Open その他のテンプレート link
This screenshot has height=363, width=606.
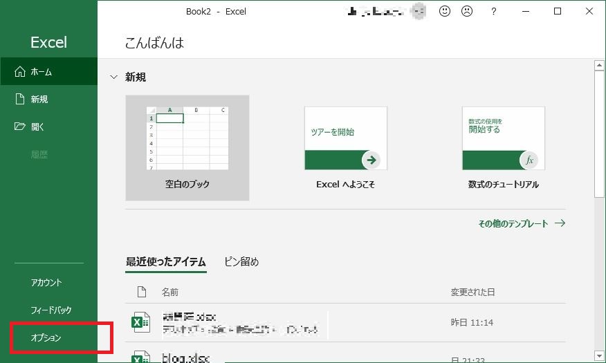[522, 223]
